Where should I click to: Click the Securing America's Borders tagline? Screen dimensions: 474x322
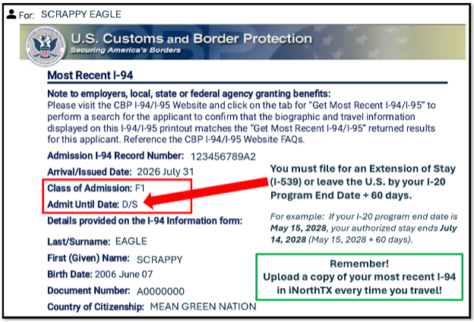click(125, 50)
